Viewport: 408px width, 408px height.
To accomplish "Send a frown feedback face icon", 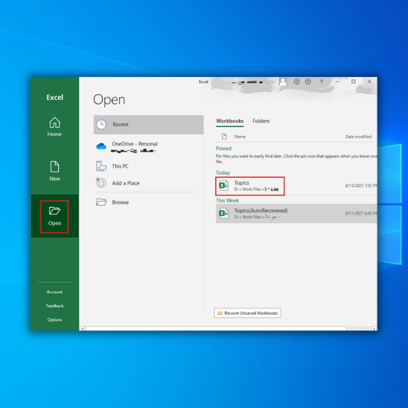I will pyautogui.click(x=308, y=82).
